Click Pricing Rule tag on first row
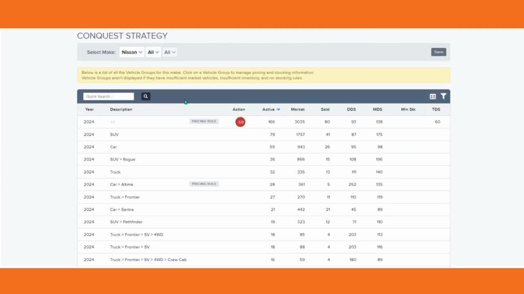524x294 pixels. point(204,121)
